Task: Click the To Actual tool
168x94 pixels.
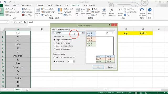Action: [68, 9]
